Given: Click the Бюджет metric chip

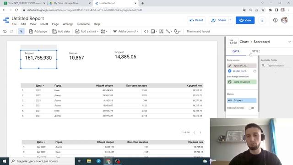Looking at the screenshot, I should 242,100.
